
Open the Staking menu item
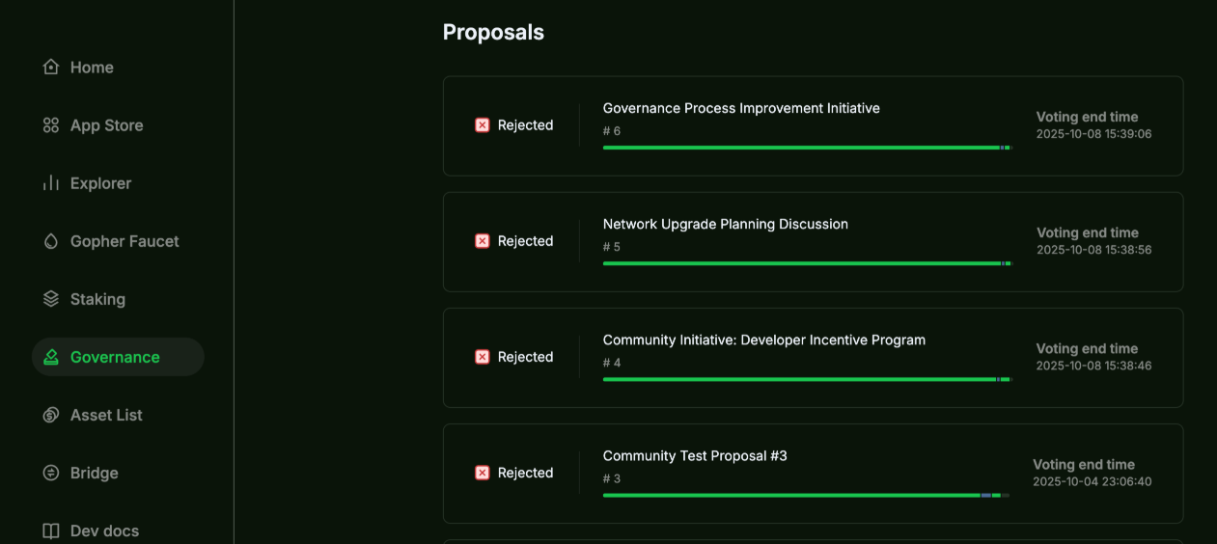point(97,299)
